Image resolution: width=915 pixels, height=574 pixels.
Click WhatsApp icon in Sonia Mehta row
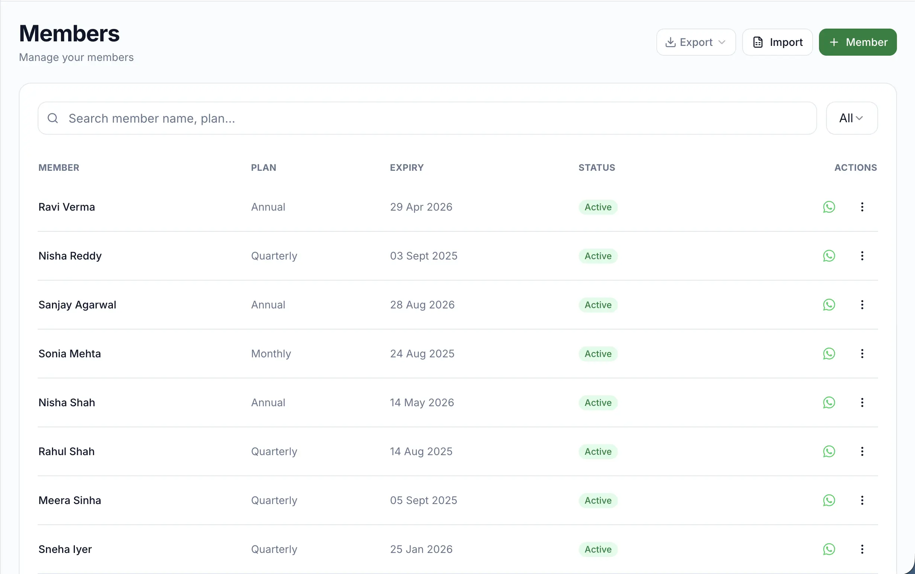(x=829, y=354)
